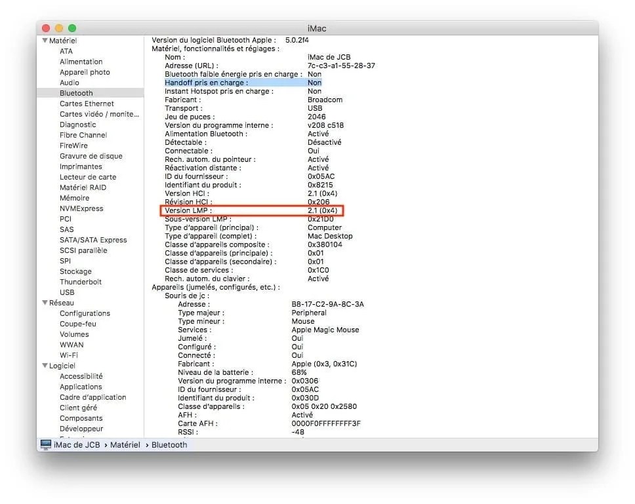Choose Développeur in the sidebar
The image size is (635, 504).
81,429
